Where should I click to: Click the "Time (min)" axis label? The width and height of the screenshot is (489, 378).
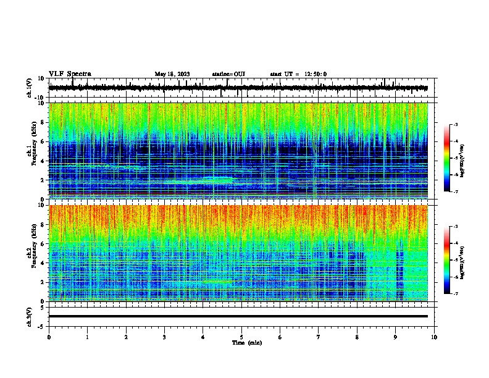pyautogui.click(x=247, y=343)
